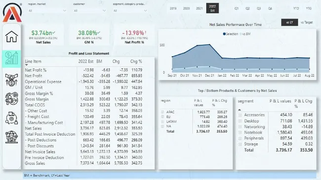Open the customer filter dropdown

(x=89, y=11)
